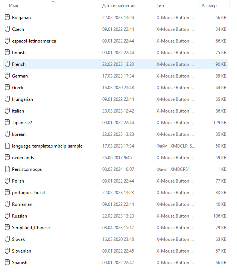Select the file named Japanese2

tap(22, 123)
